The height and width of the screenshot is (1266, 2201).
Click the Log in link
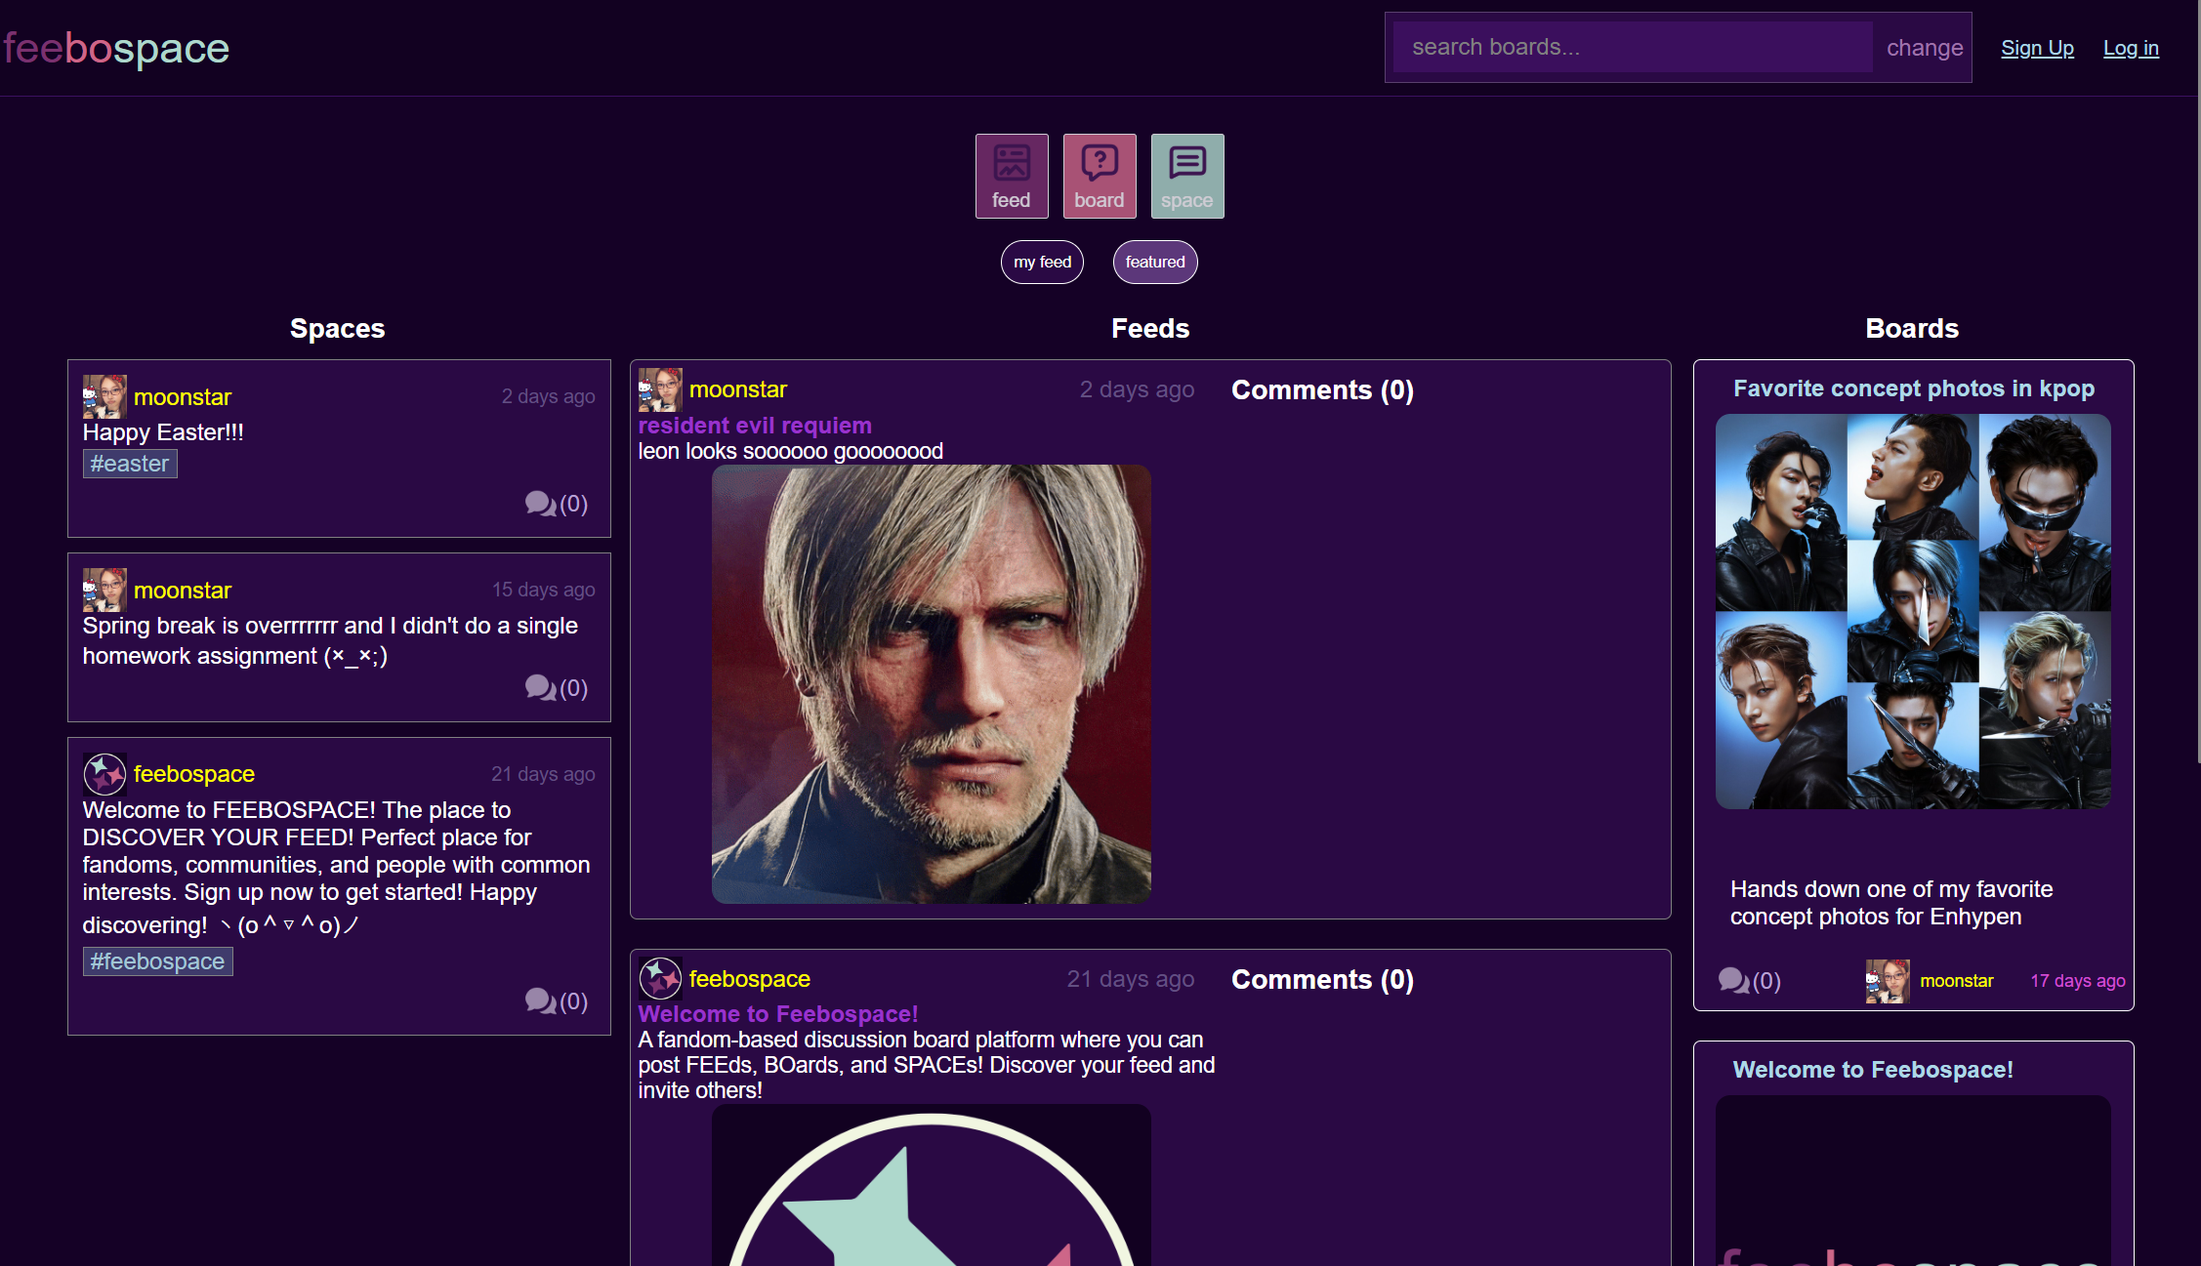coord(2131,47)
